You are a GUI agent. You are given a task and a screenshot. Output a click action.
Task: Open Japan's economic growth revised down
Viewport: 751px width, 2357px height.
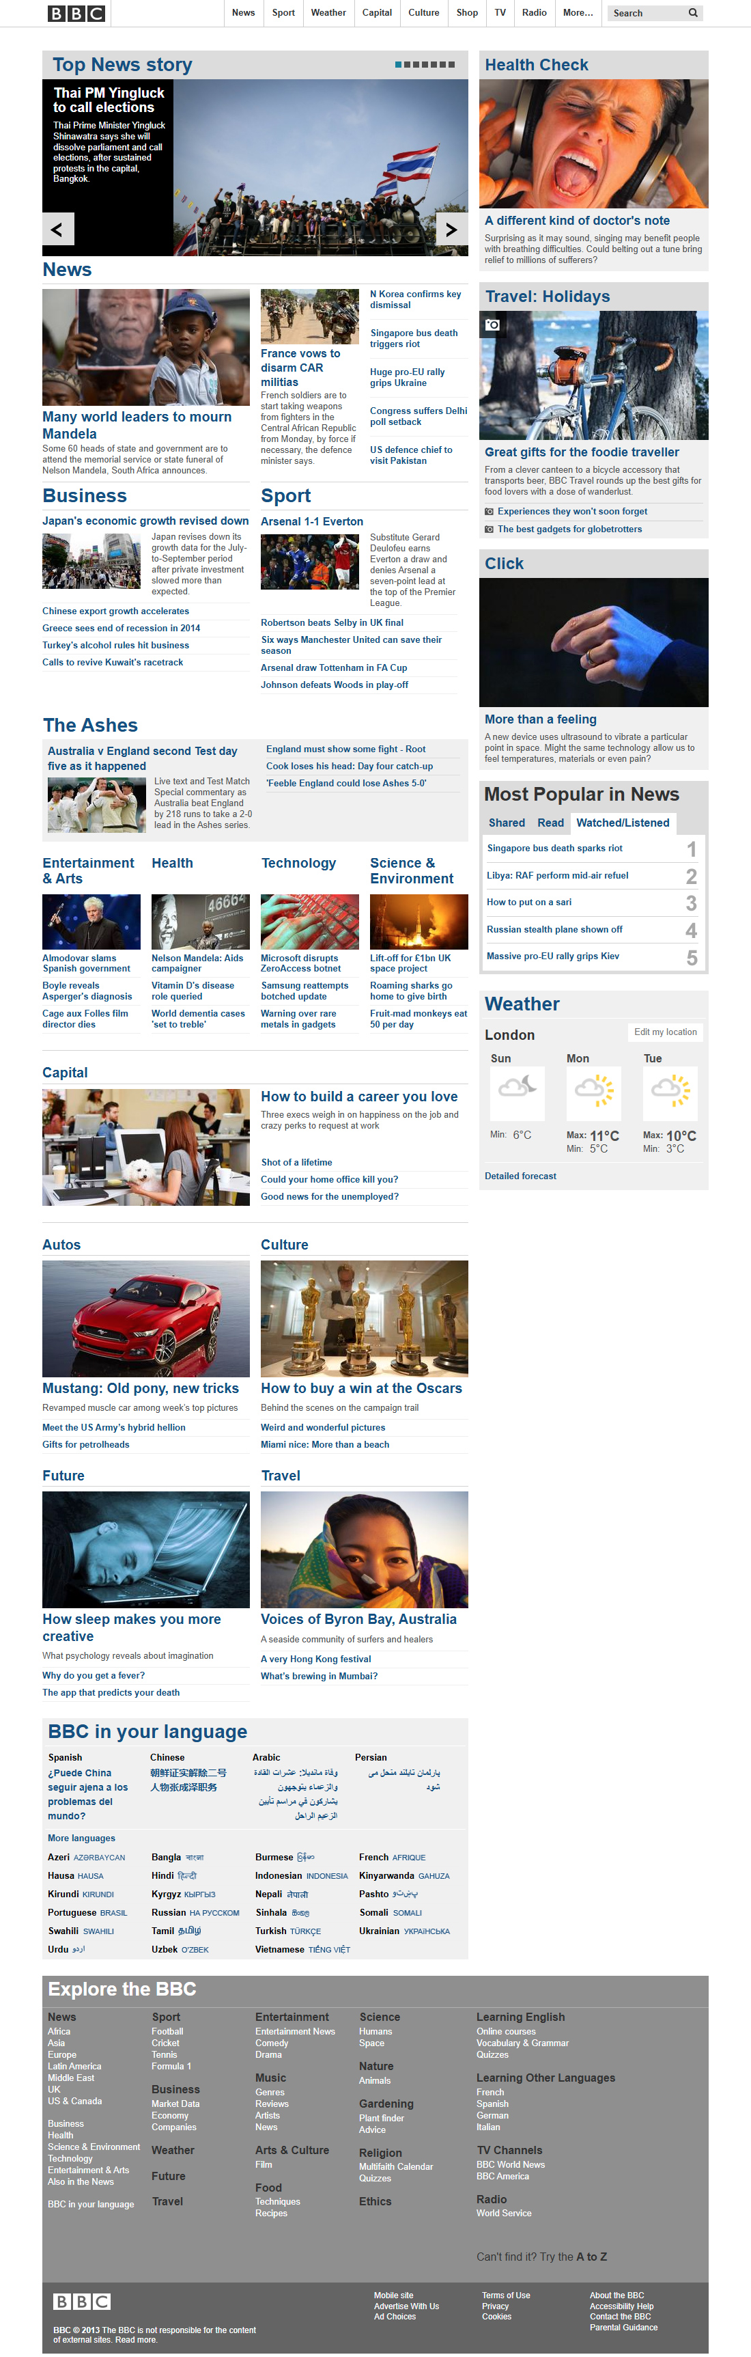145,521
